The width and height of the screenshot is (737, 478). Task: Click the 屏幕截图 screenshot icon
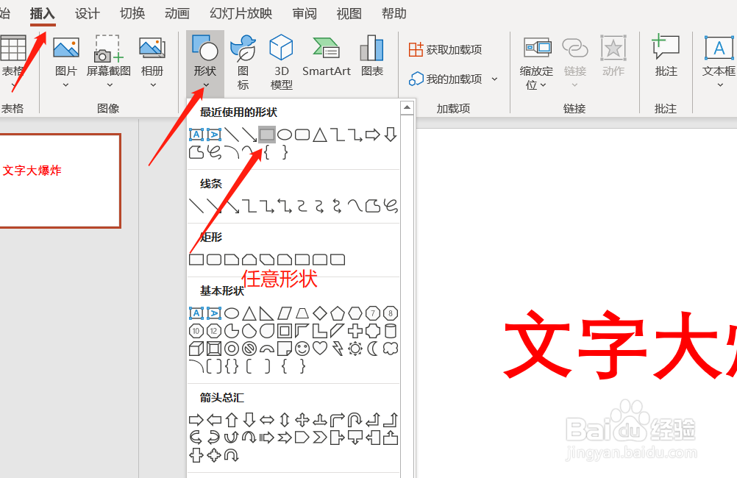109,48
